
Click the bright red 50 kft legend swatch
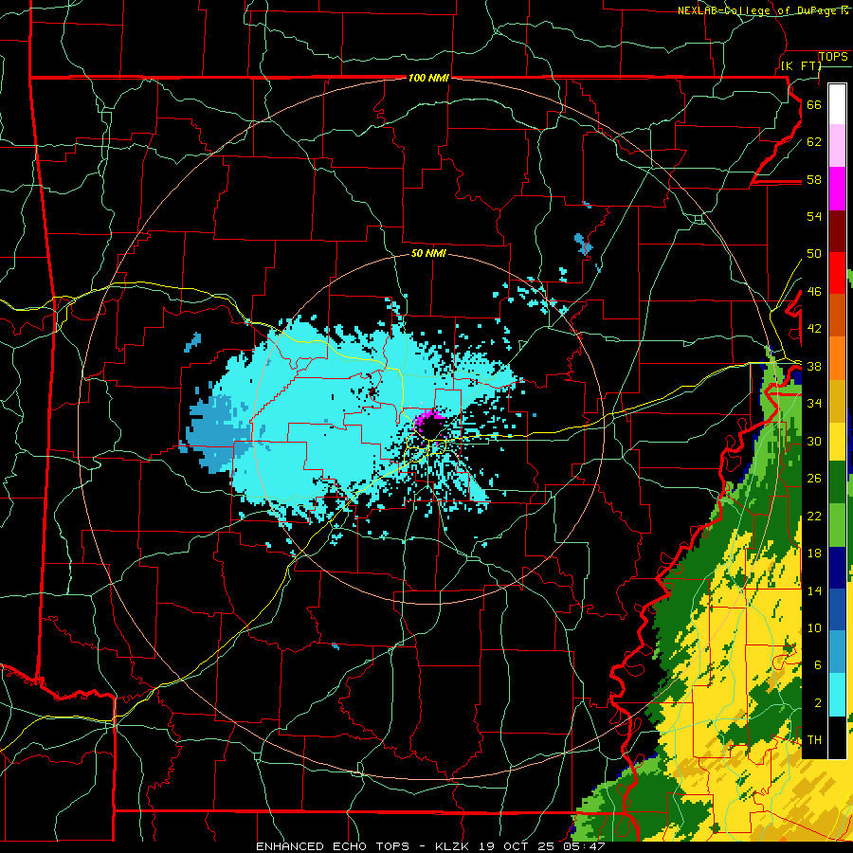point(837,273)
